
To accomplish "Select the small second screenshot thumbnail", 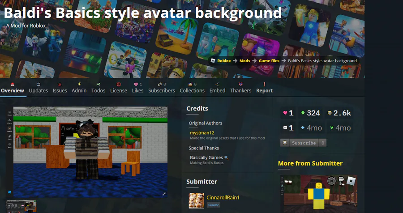I will tap(21, 206).
